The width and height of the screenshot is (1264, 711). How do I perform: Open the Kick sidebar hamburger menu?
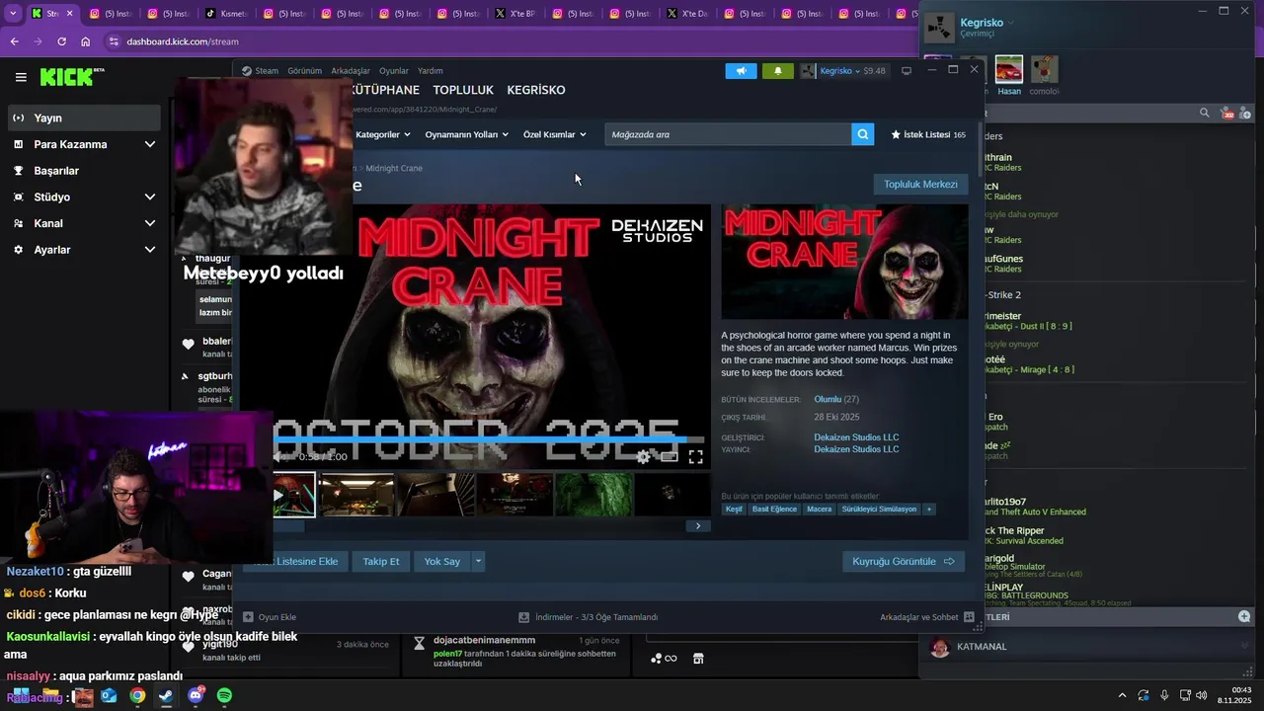[x=21, y=77]
